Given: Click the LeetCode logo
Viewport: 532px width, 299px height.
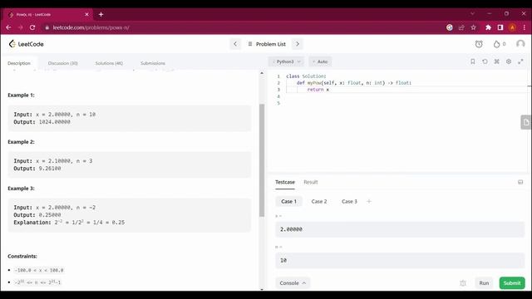Looking at the screenshot, I should (x=26, y=44).
